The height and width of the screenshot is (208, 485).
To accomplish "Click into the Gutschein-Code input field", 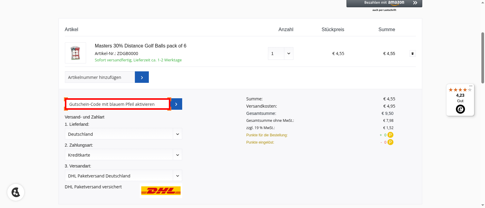I will click(117, 104).
